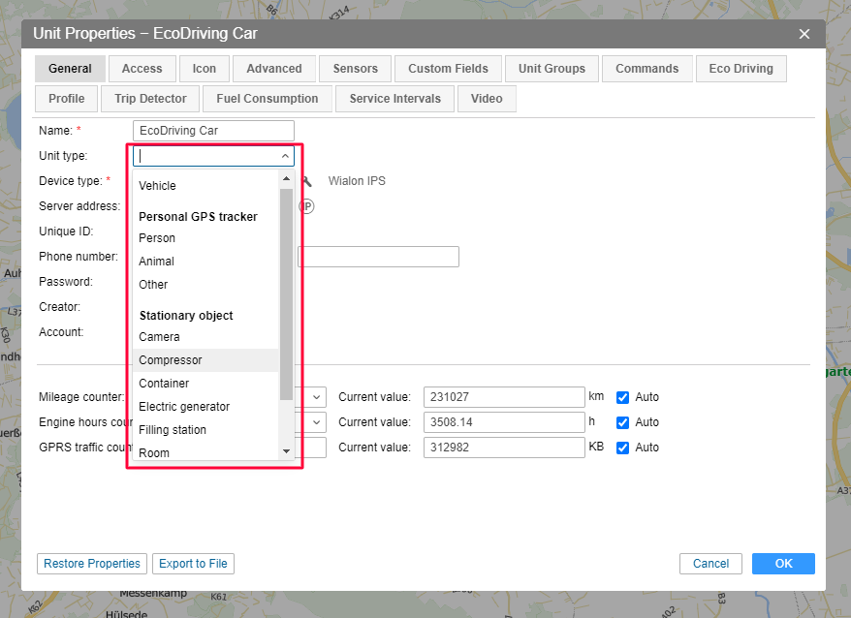This screenshot has height=618, width=851.
Task: Open the Engine hours counter dropdown
Action: [x=316, y=422]
